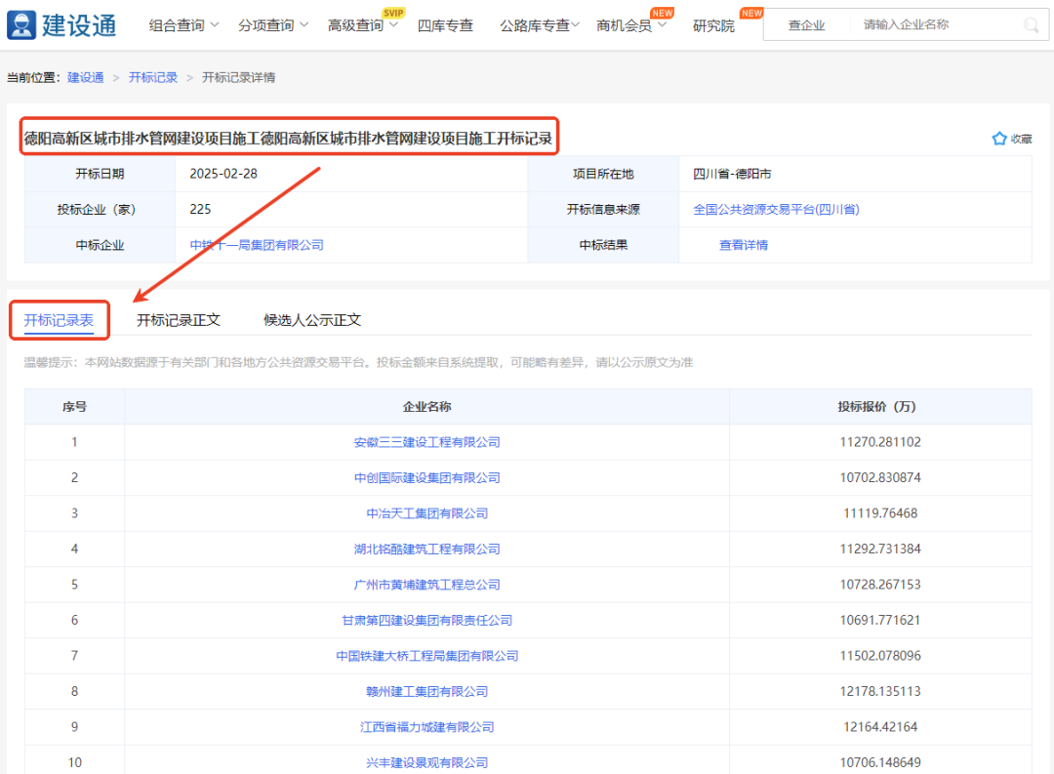
Task: Click bid price 11270.281102
Action: coord(880,442)
